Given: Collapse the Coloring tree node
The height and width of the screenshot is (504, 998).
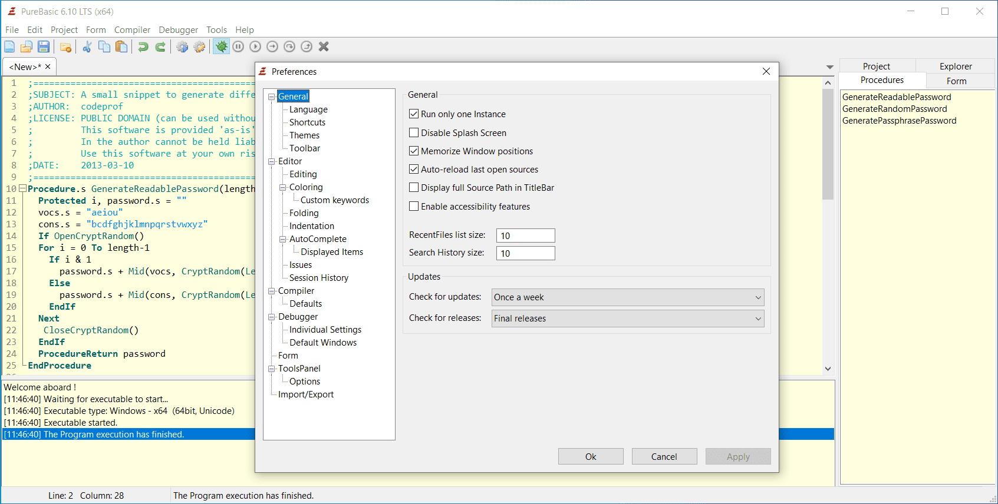Looking at the screenshot, I should (x=283, y=187).
